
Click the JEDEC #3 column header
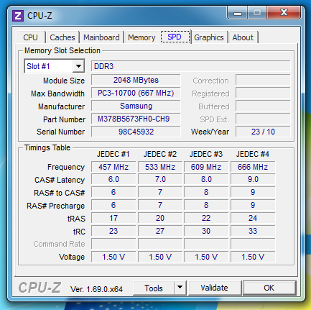coord(206,154)
